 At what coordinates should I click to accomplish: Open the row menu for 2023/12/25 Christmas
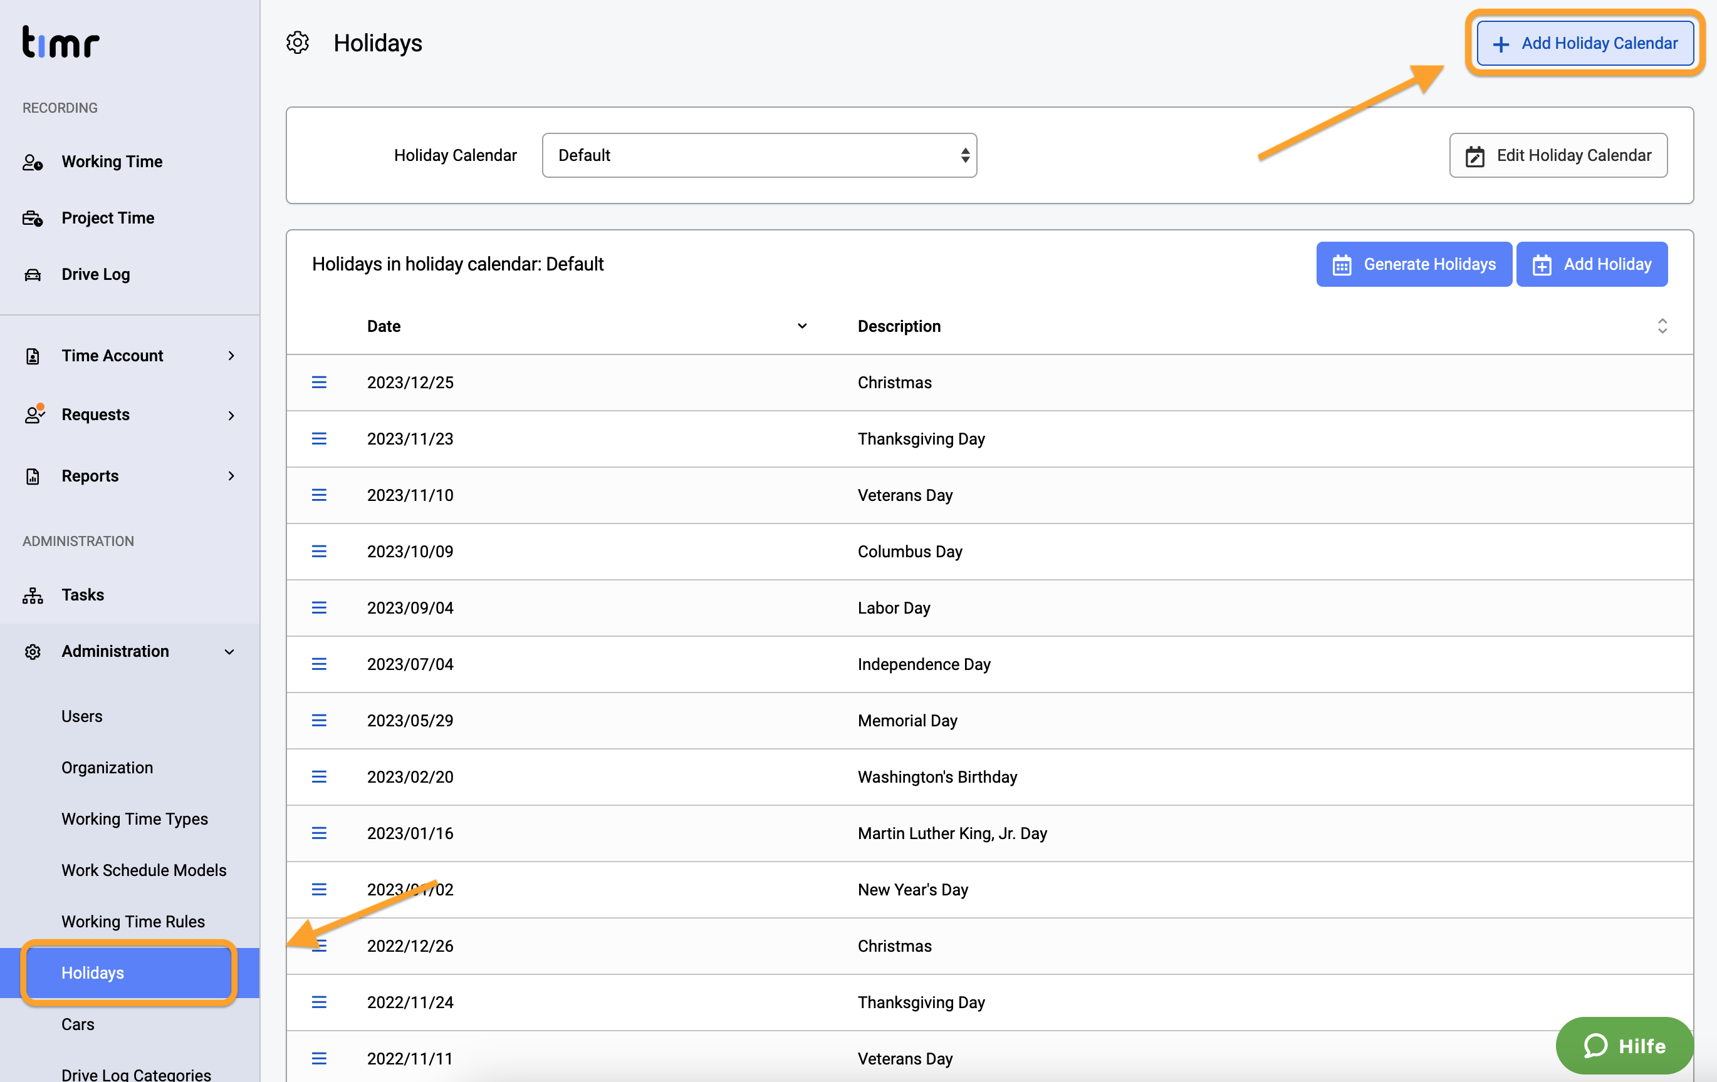[319, 383]
